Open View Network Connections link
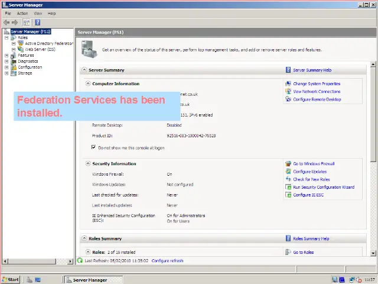The width and height of the screenshot is (378, 284). coord(317,92)
